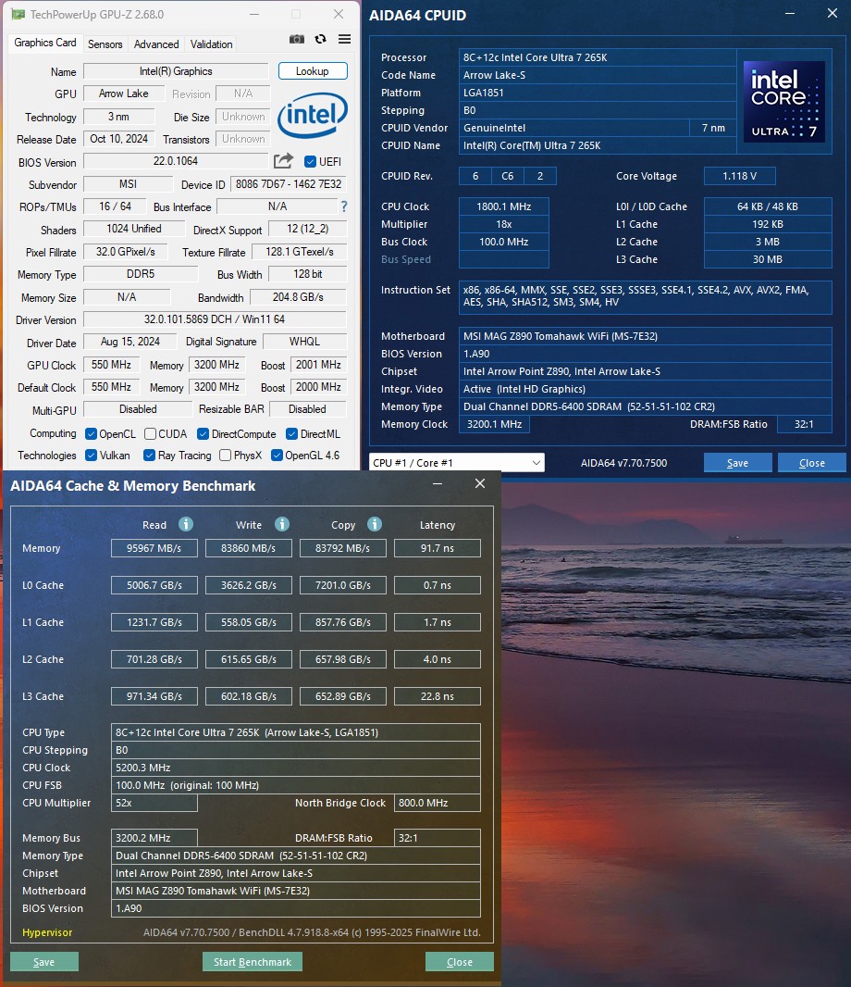Click the GPU name field Intel(R) Graphics
Screen dimensions: 851x987
(176, 71)
